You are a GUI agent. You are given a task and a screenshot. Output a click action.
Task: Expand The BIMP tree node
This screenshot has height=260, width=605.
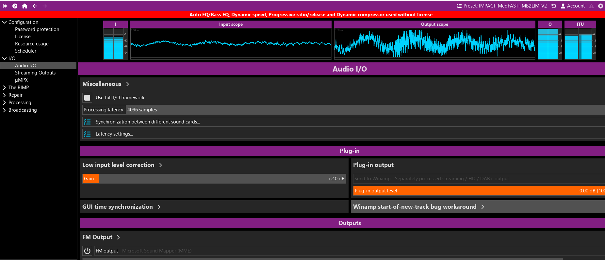(x=4, y=88)
